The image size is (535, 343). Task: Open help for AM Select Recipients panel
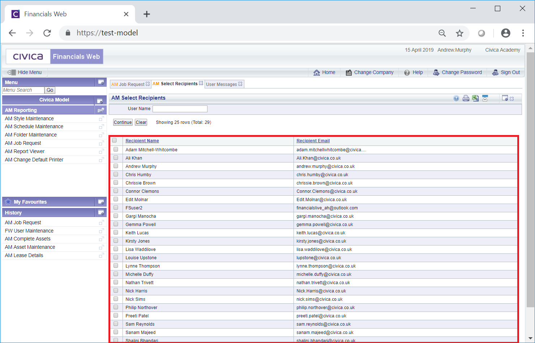click(x=456, y=98)
